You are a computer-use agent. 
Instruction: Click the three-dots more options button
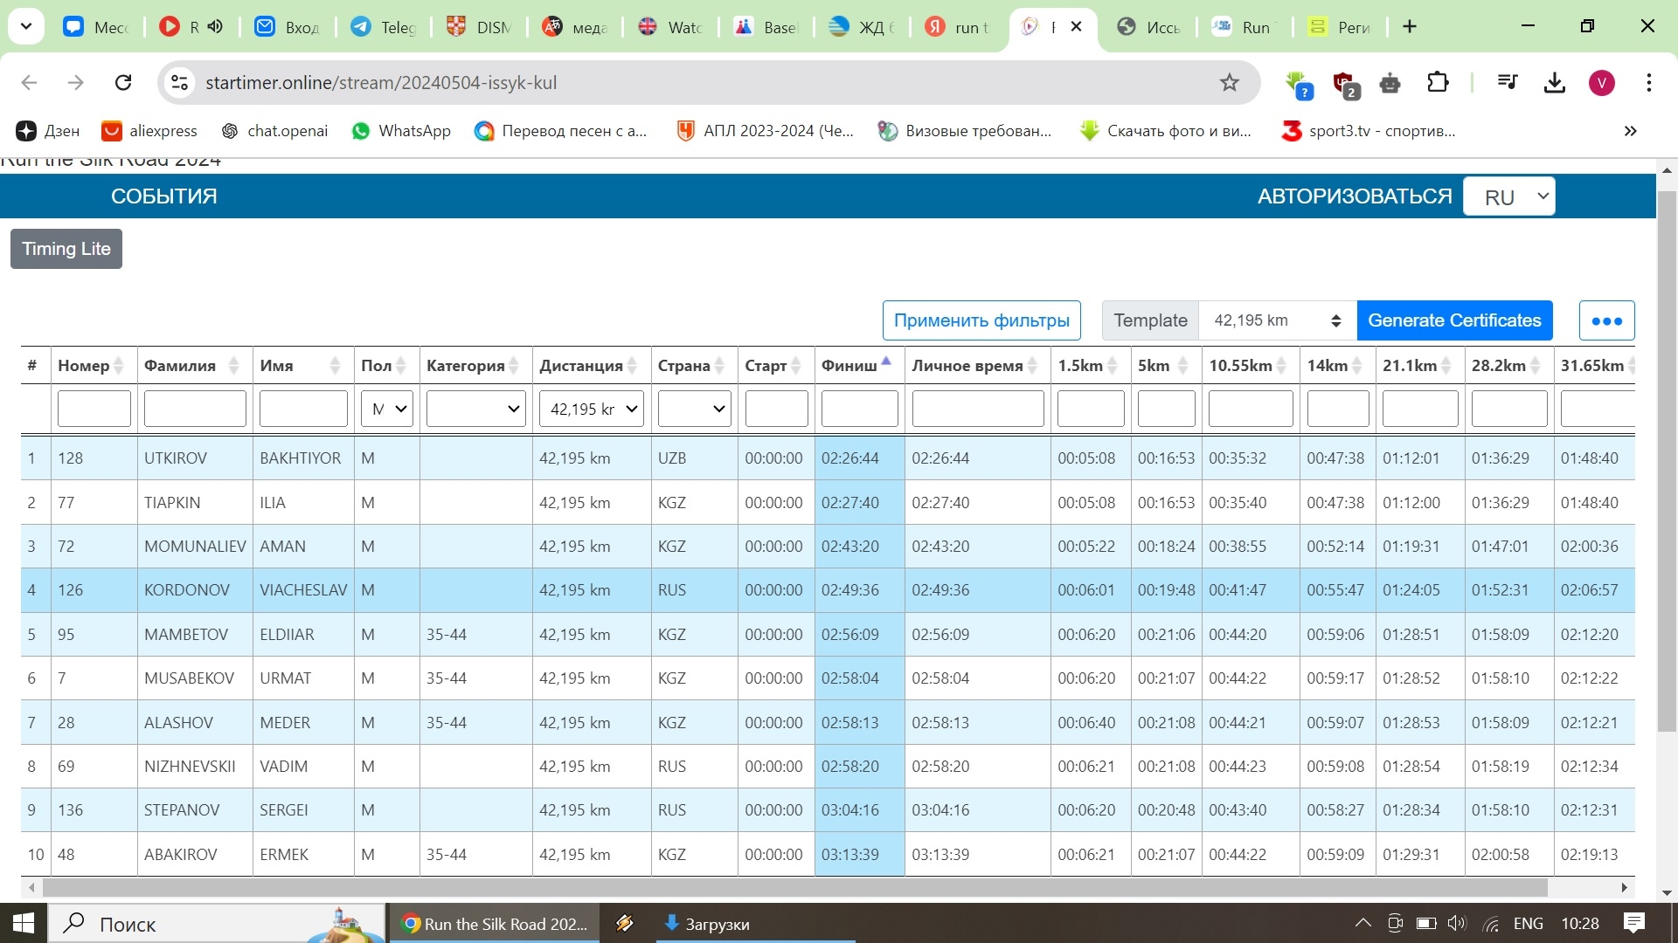(x=1606, y=321)
